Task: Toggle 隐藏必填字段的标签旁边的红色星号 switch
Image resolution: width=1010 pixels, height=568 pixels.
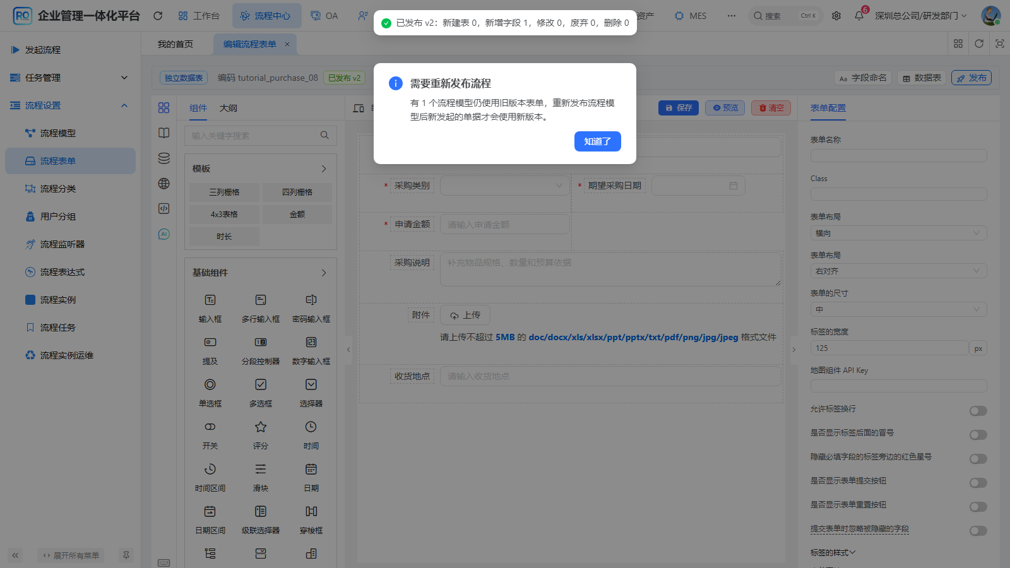Action: (x=978, y=459)
